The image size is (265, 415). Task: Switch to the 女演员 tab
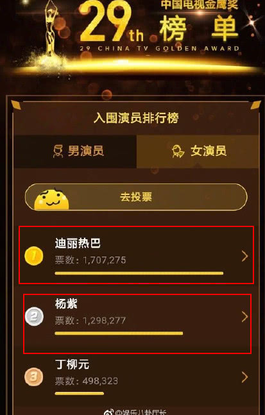click(198, 151)
